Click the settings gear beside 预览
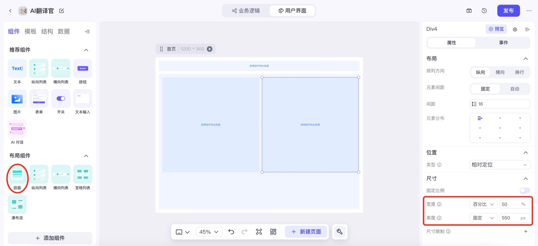538x246 pixels. click(515, 29)
